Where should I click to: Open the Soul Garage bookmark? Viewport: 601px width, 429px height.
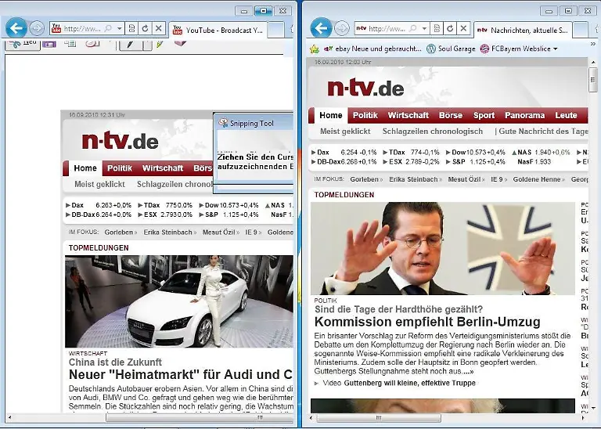point(452,49)
